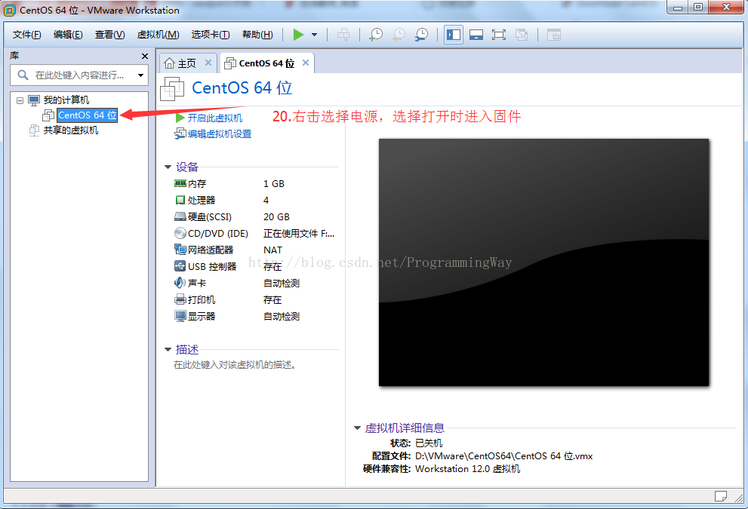Open the 虚拟机(M) menu

tap(158, 35)
